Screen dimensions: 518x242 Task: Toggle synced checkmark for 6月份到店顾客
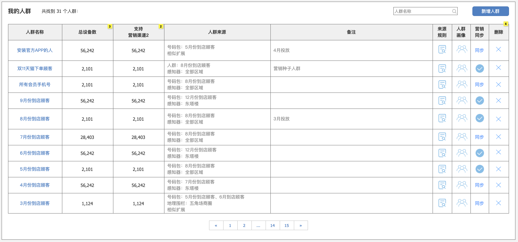[480, 153]
